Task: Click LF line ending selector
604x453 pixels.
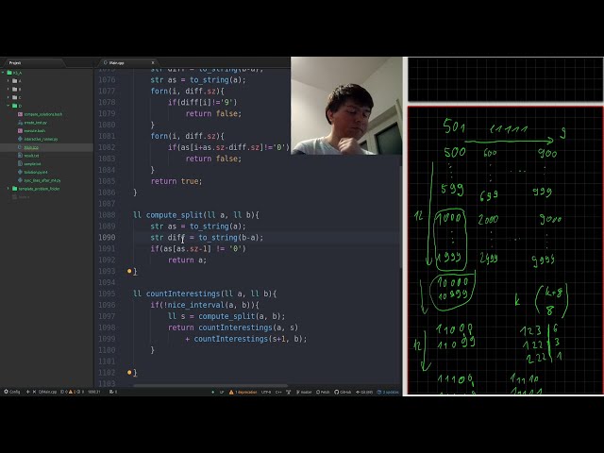Action: click(x=222, y=393)
